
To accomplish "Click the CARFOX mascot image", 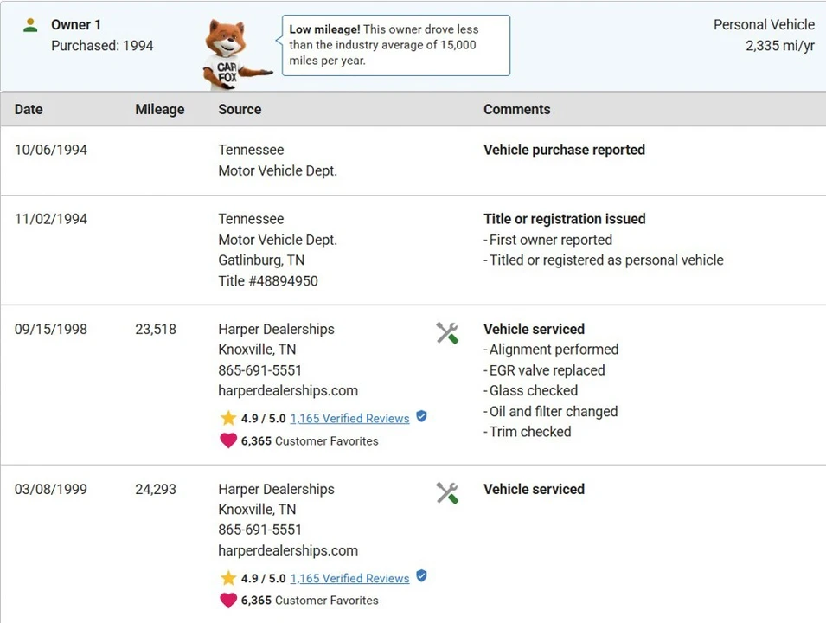I will click(236, 55).
